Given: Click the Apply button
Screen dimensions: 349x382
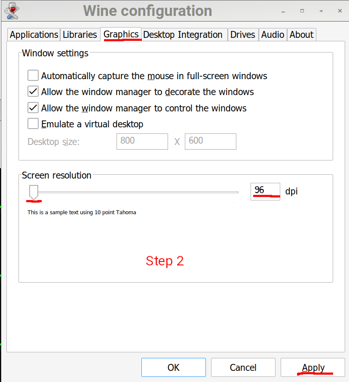Looking at the screenshot, I should tap(313, 367).
